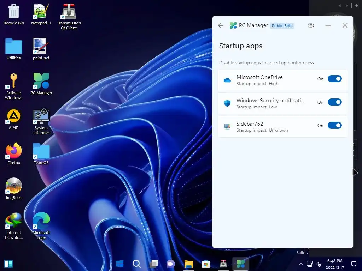
Task: Disable Windows Security notification startup toggle
Action: 334,102
